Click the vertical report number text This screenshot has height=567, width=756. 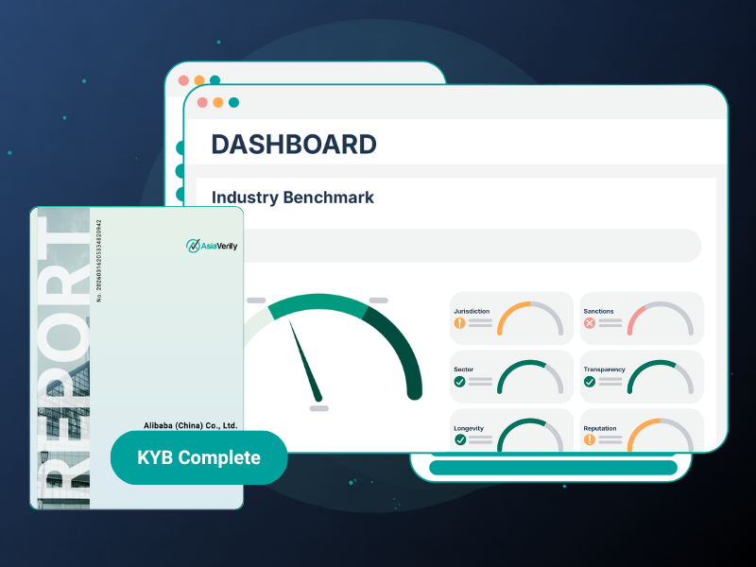click(99, 261)
